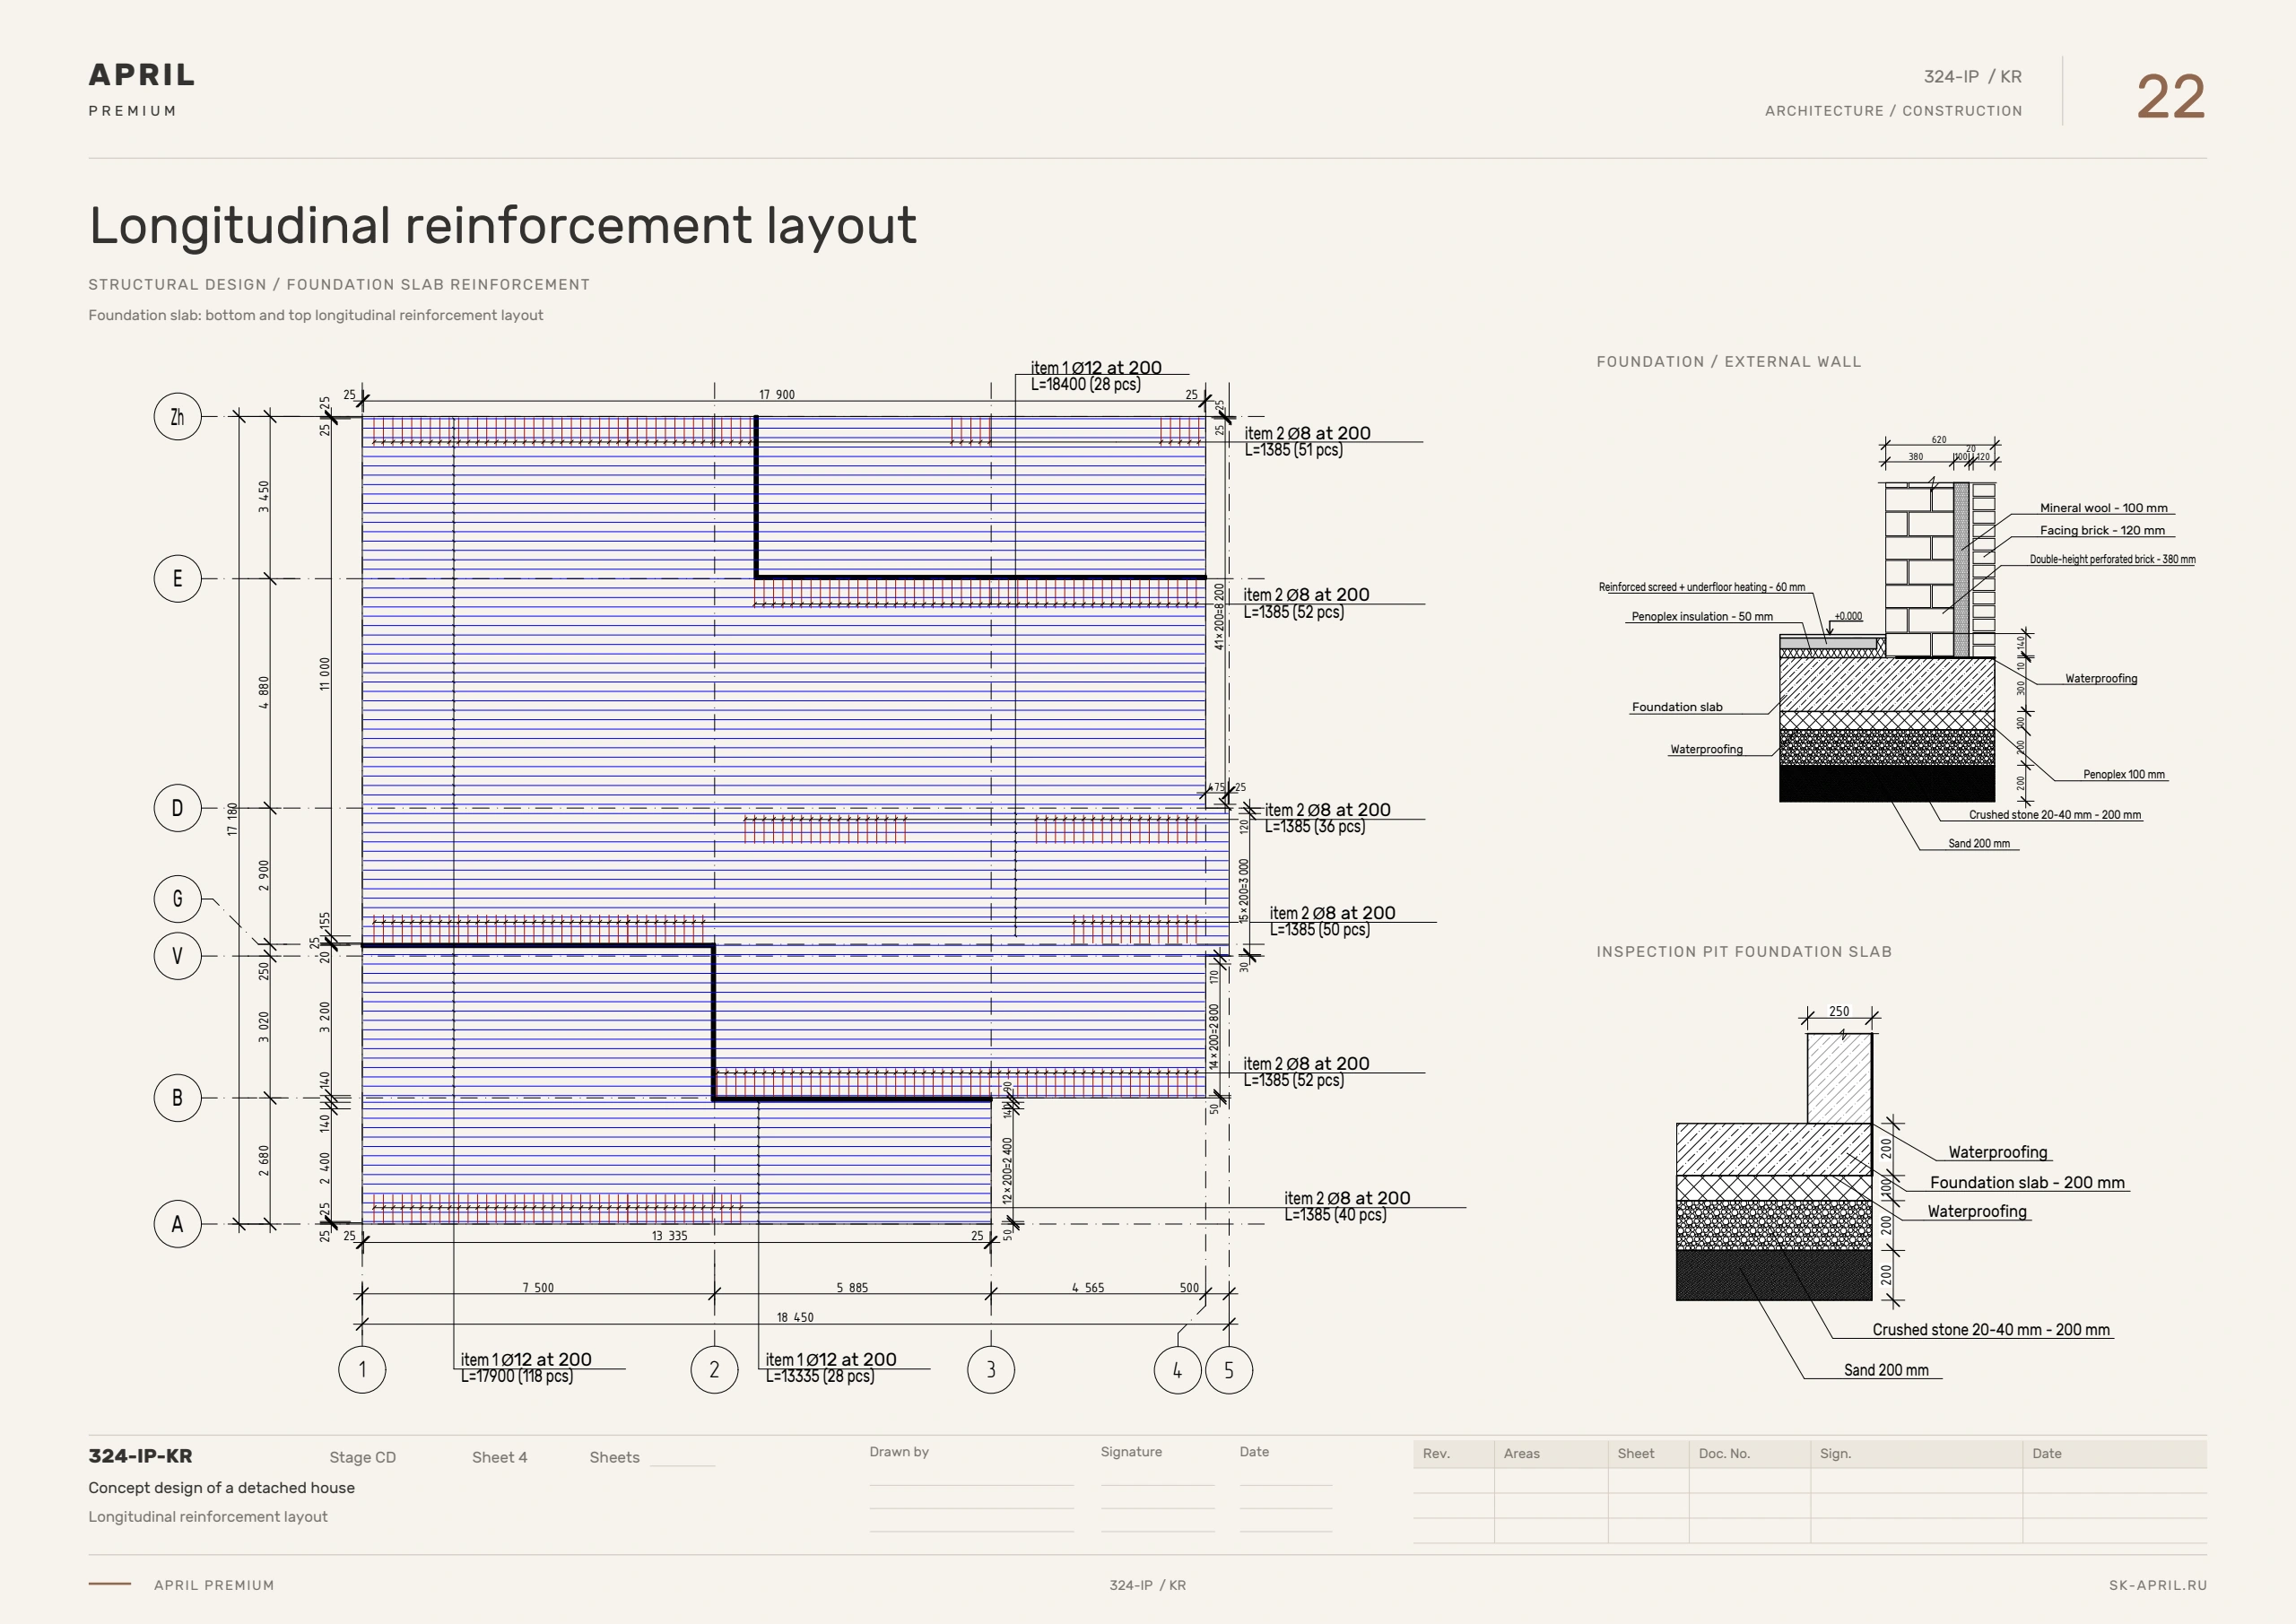This screenshot has height=1624, width=2296.
Task: Click the grid axis bubble labeled A
Action: point(178,1224)
